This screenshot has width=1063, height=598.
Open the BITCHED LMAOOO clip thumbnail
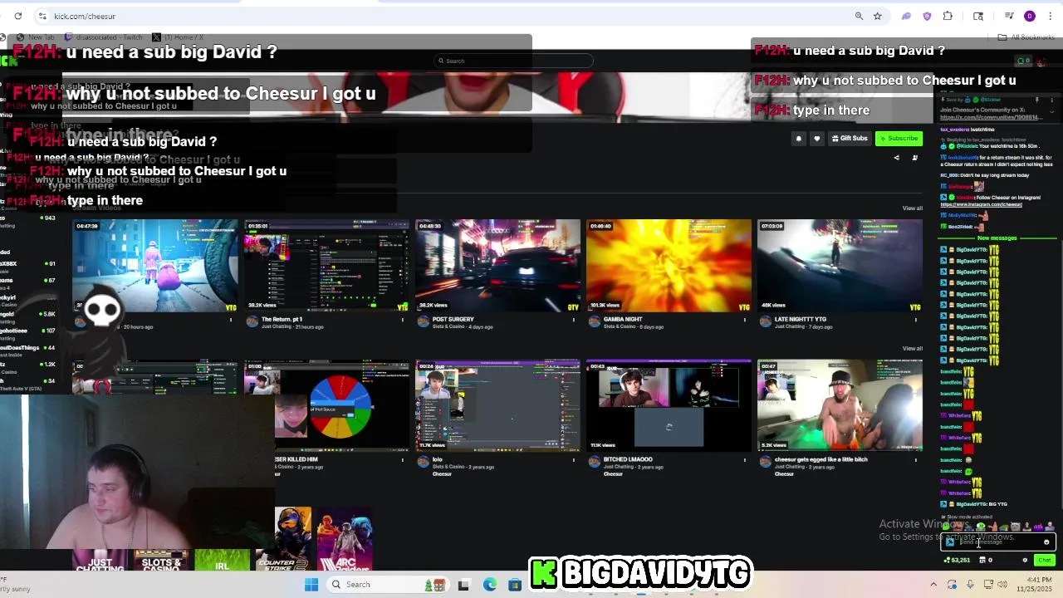(x=669, y=405)
